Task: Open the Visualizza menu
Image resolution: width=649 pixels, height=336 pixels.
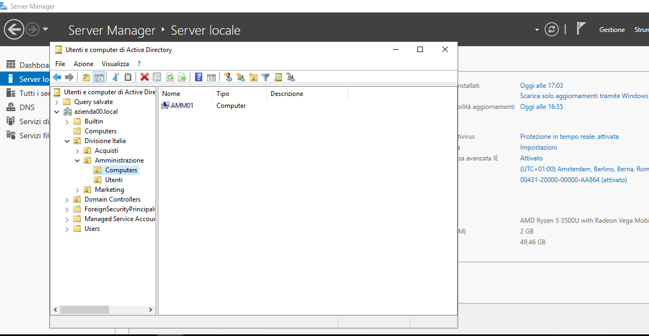Action: pos(115,64)
